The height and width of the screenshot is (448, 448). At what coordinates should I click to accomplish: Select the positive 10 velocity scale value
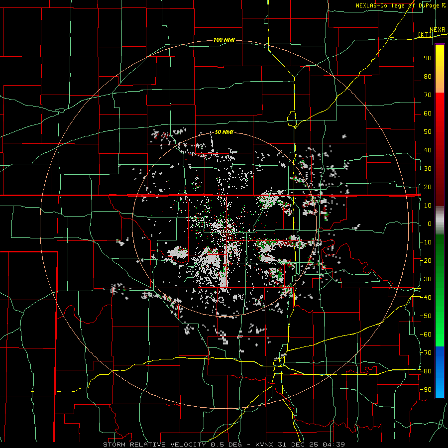tap(428, 206)
